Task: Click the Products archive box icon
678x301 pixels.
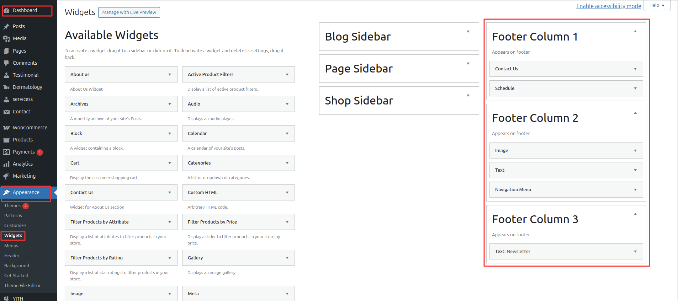Action: tap(6, 140)
